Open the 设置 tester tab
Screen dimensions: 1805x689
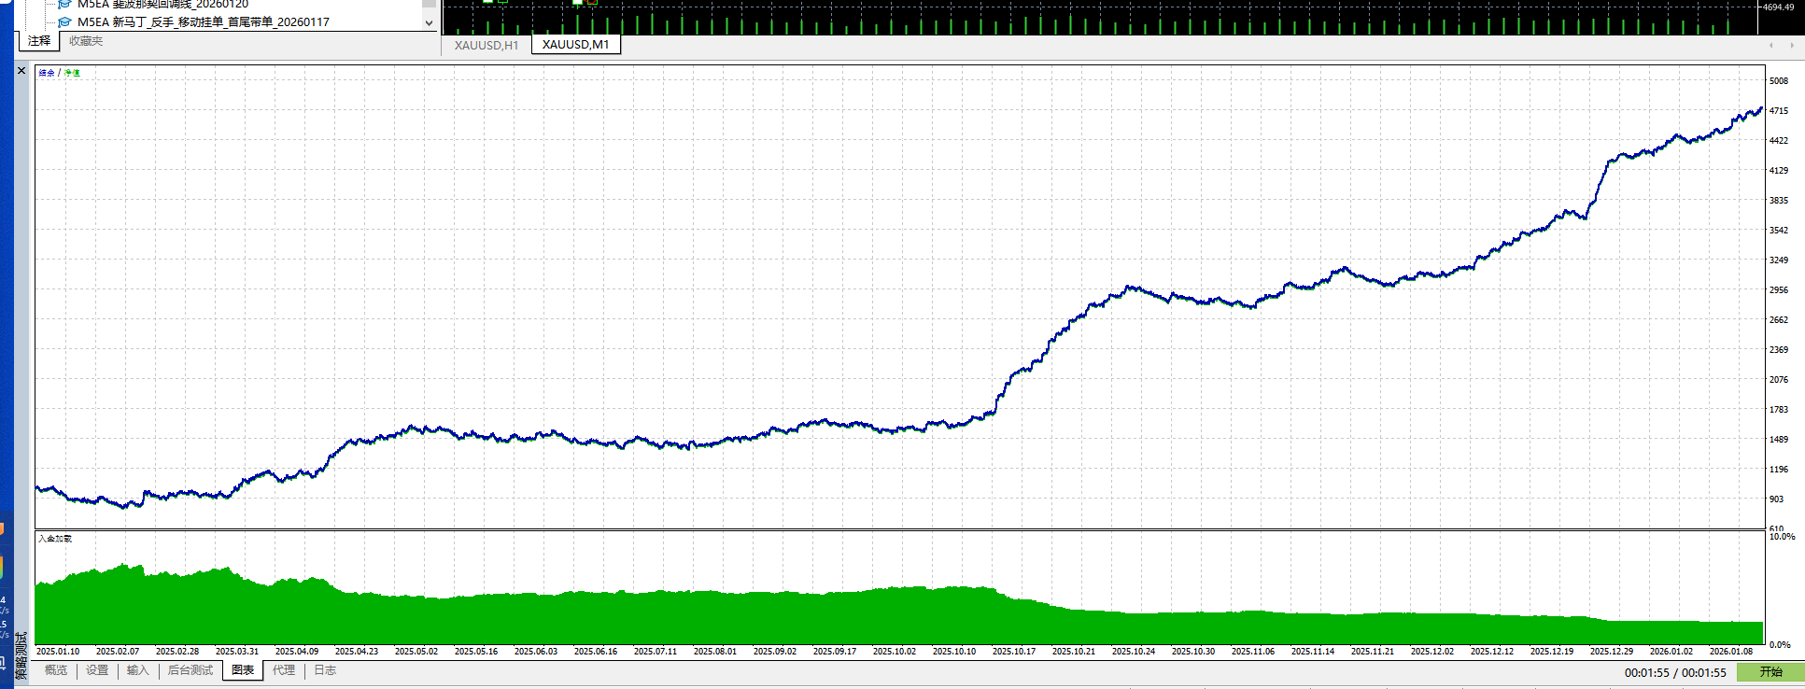(x=97, y=670)
